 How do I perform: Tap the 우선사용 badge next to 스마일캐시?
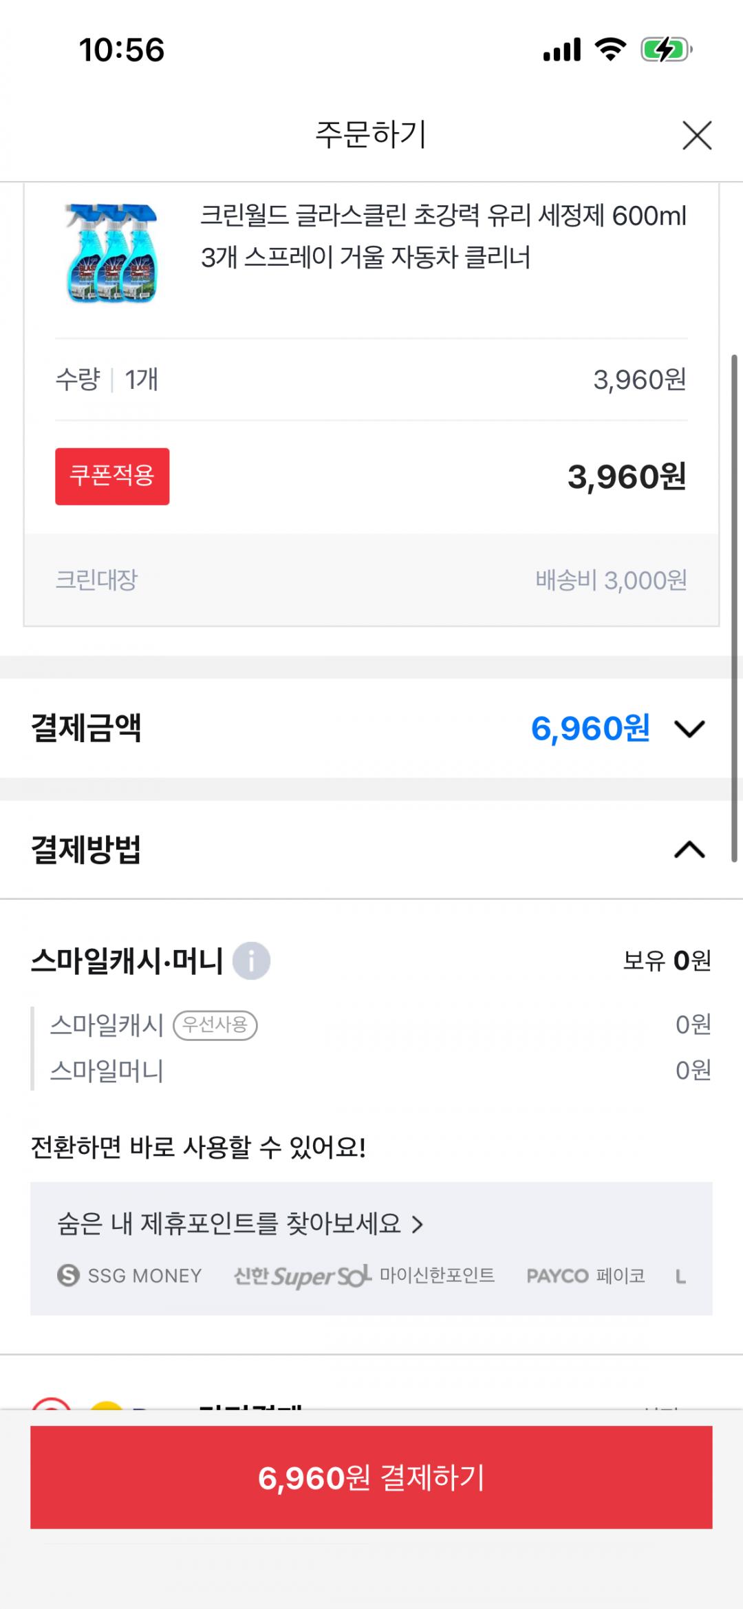[215, 1025]
